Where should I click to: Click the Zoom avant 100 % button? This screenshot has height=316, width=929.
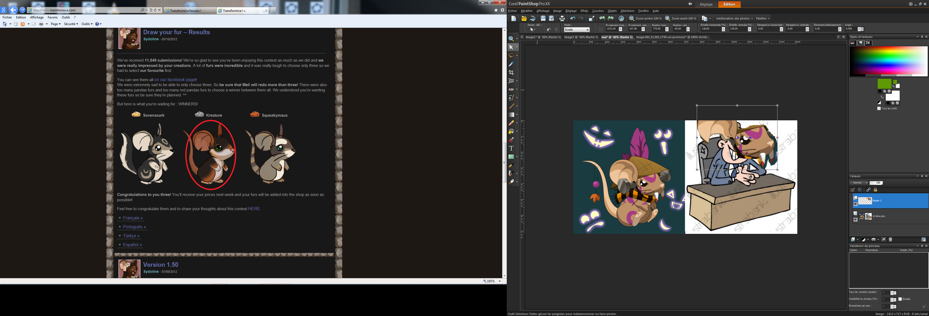point(681,18)
